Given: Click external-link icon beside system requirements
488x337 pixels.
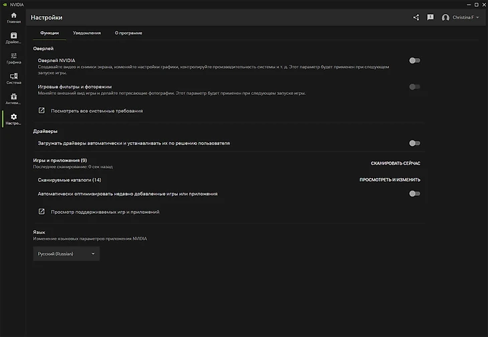Looking at the screenshot, I should 41,110.
